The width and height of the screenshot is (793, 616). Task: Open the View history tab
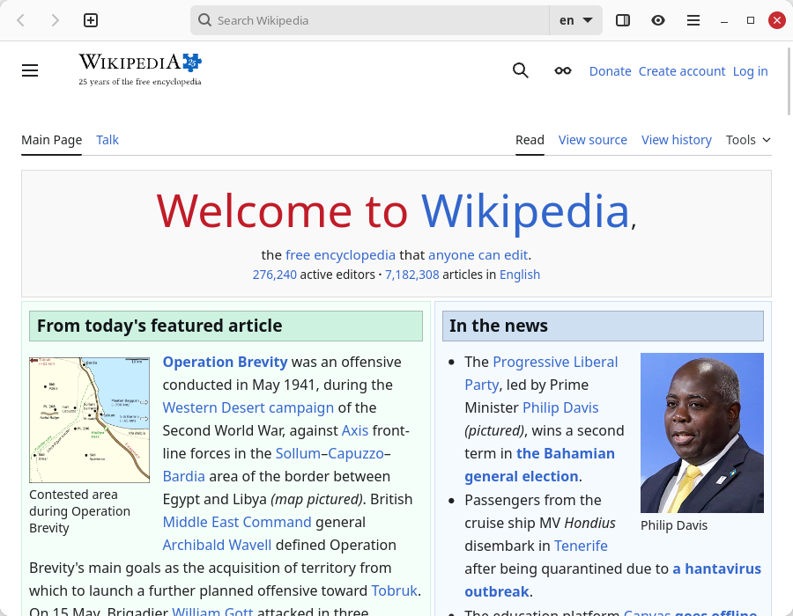coord(676,140)
